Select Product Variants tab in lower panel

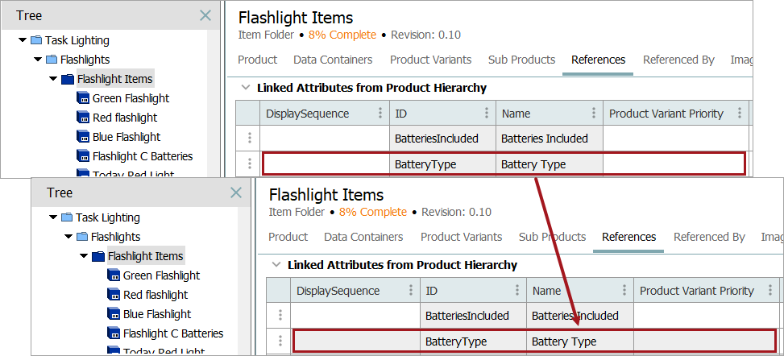point(461,237)
